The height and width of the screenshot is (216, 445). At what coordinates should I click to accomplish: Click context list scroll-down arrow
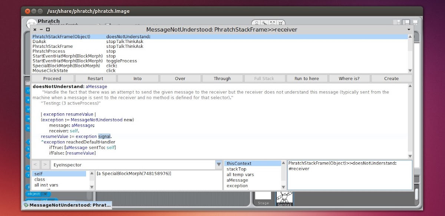tap(284, 187)
